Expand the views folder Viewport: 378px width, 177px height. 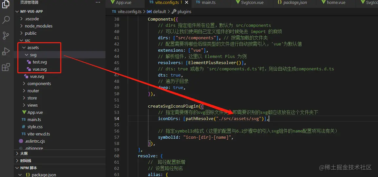point(60,105)
